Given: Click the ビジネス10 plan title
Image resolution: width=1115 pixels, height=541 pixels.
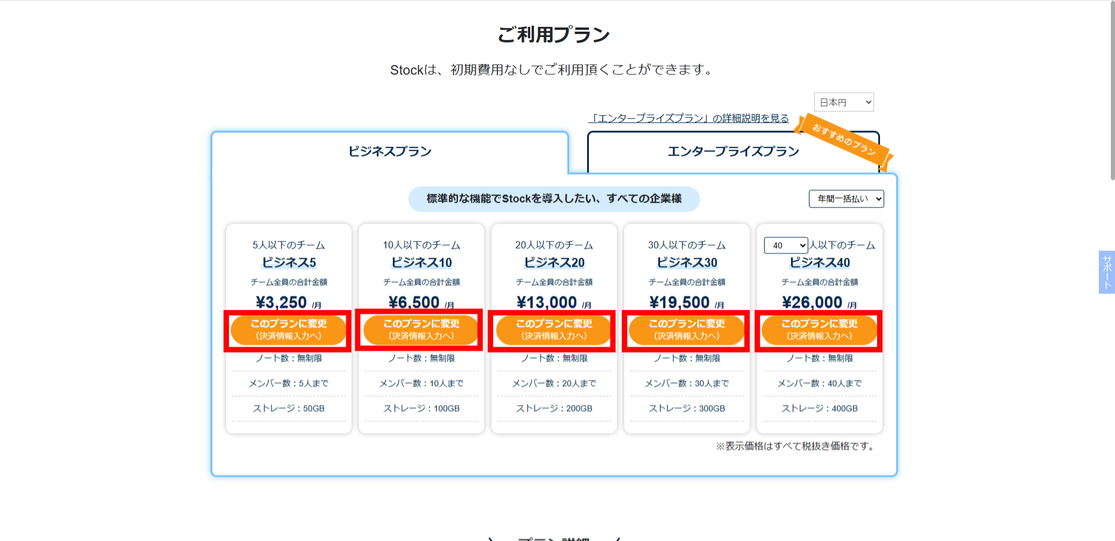Looking at the screenshot, I should (421, 263).
